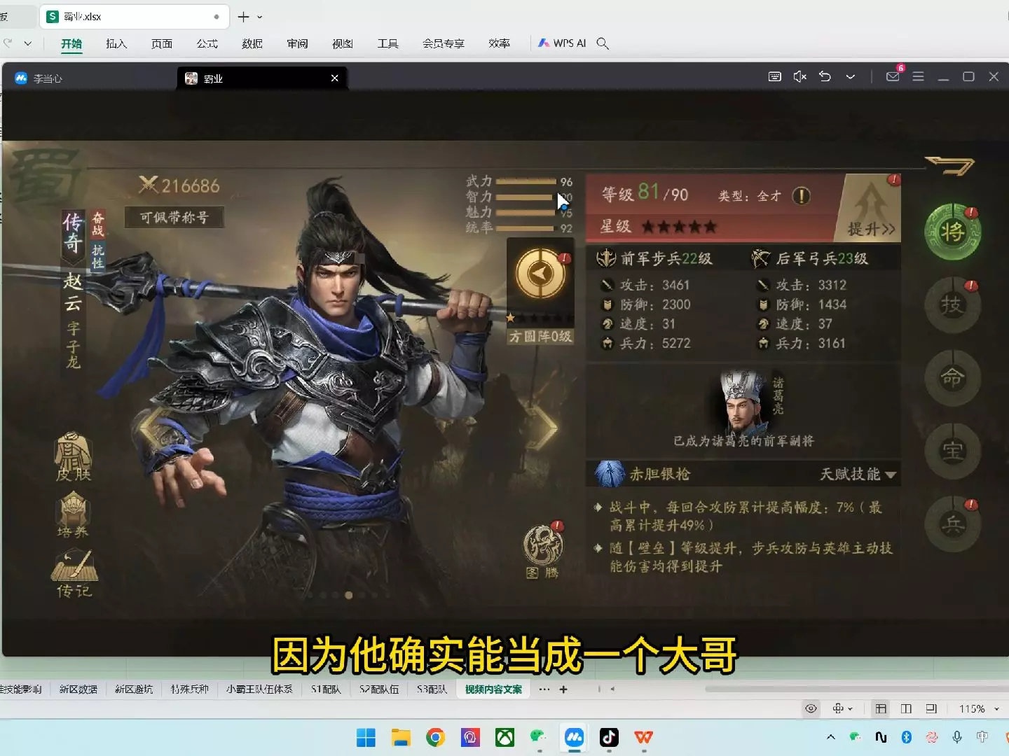Viewport: 1009px width, 756px height.
Task: Switch to the 新区避坑 sheet tab
Action: [x=134, y=689]
